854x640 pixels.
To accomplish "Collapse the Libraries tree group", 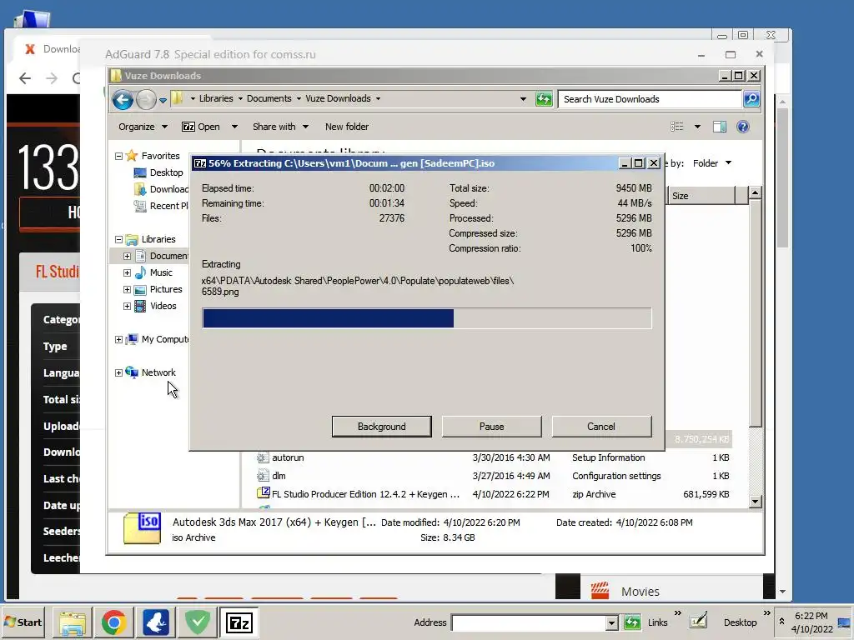I will click(x=118, y=239).
